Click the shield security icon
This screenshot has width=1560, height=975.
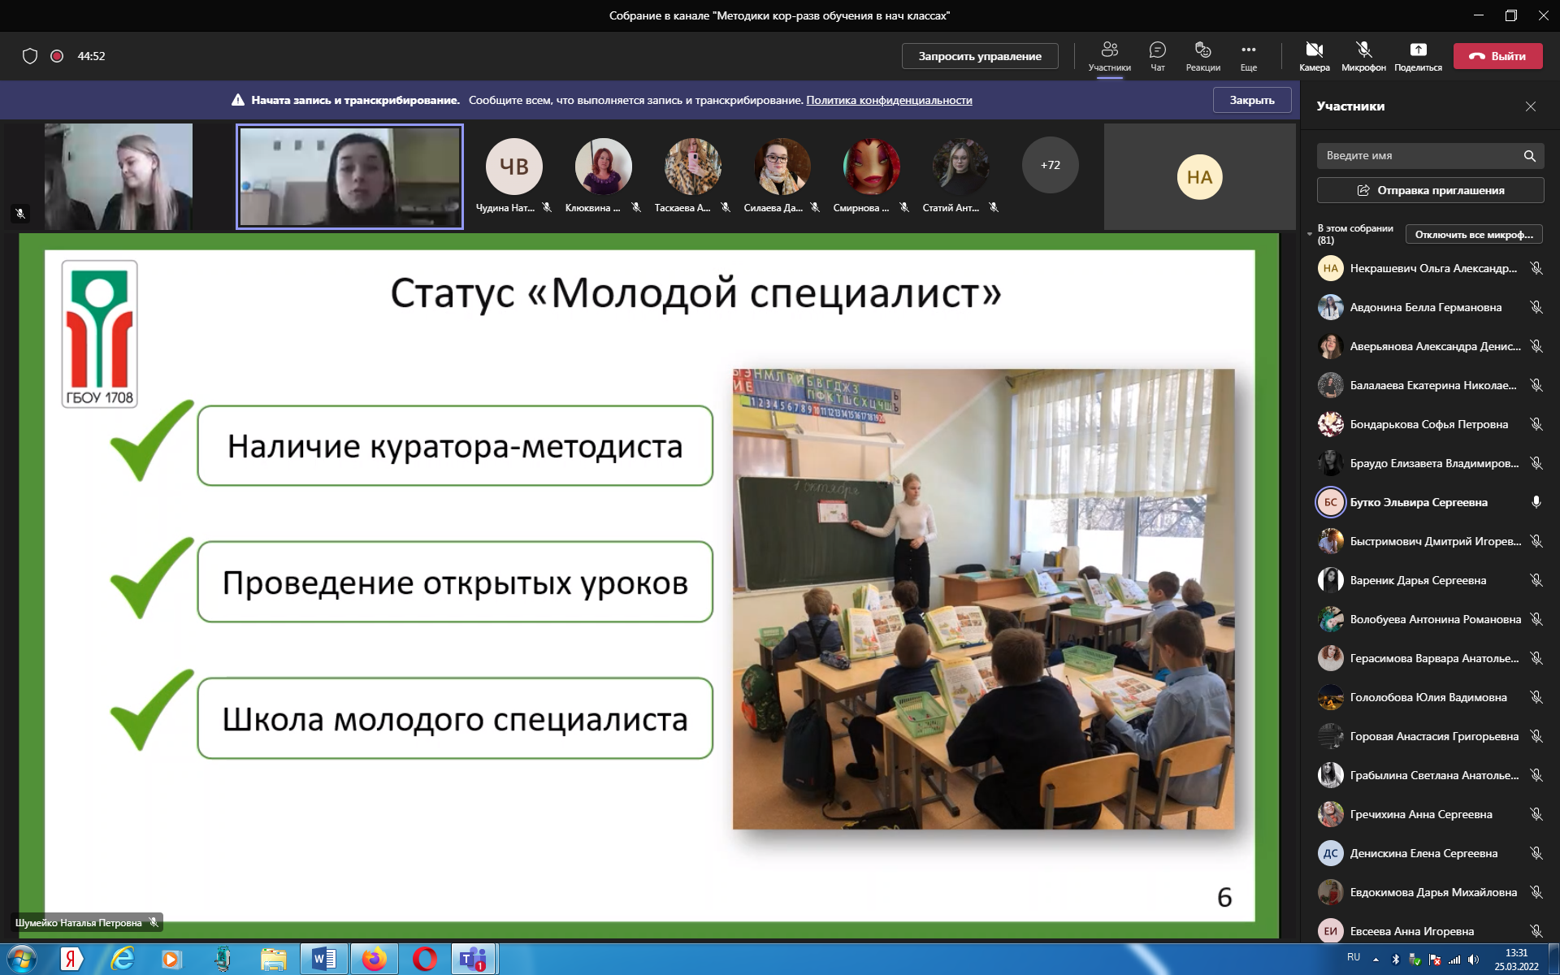(x=30, y=56)
